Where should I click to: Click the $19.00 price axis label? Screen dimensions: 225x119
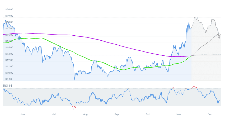[x=9, y=16]
